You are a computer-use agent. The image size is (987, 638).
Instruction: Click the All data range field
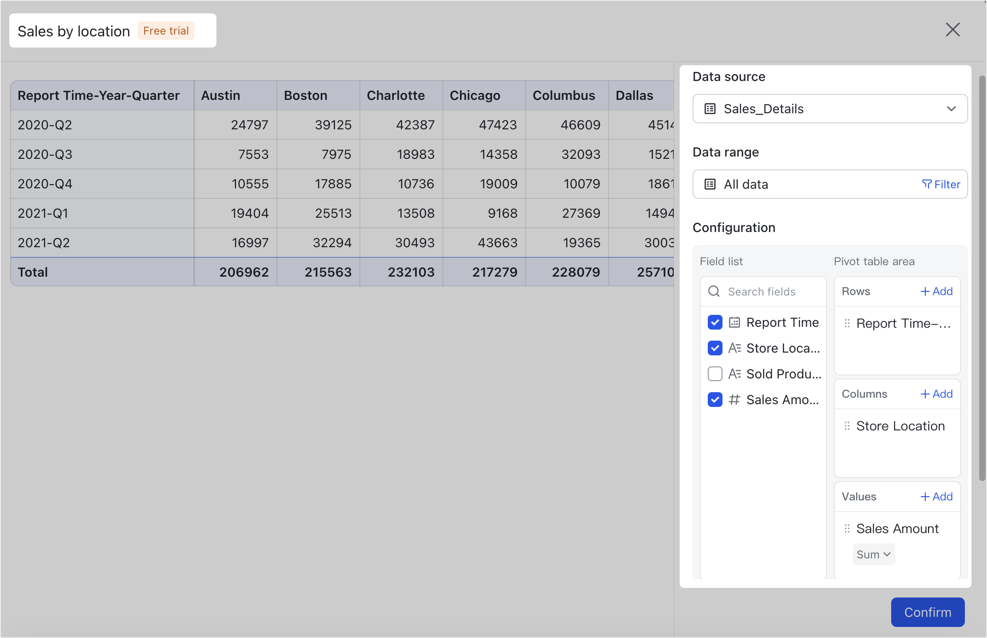pos(830,184)
